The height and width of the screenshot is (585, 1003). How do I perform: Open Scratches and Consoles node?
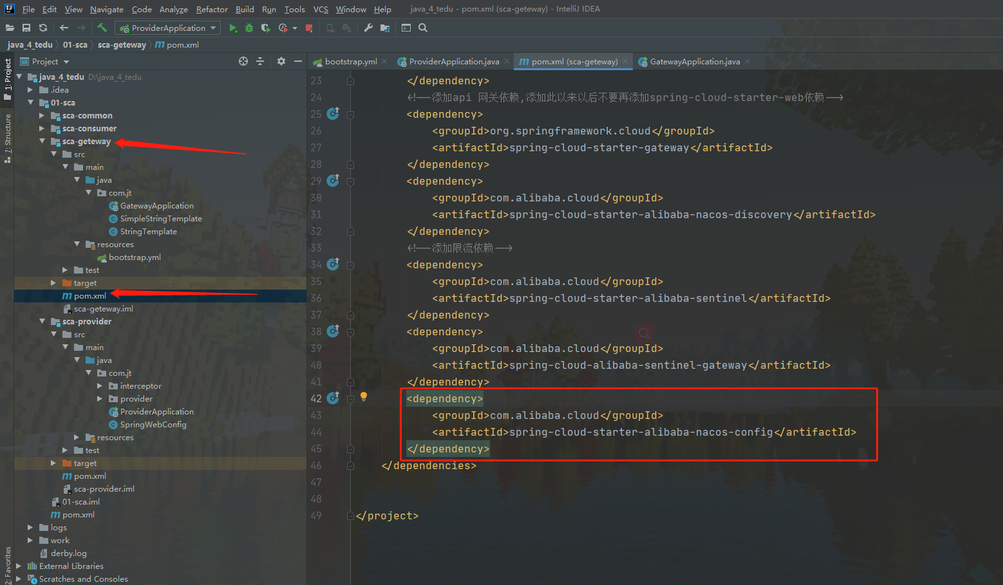(x=83, y=579)
